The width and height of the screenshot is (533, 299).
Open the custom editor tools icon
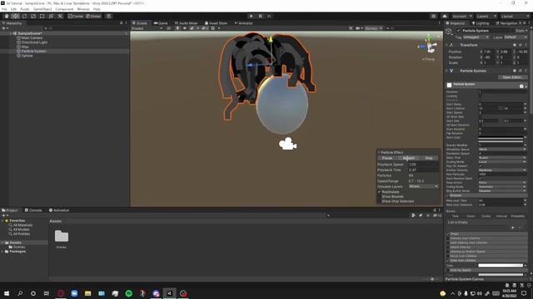(x=60, y=16)
